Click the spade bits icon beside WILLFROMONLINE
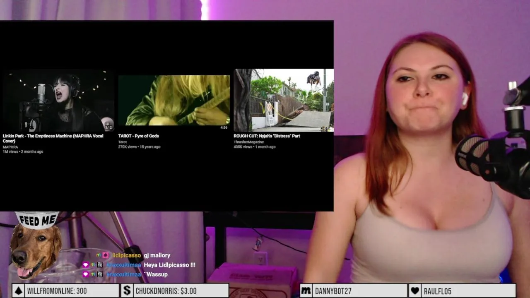The height and width of the screenshot is (298, 530). [18, 291]
